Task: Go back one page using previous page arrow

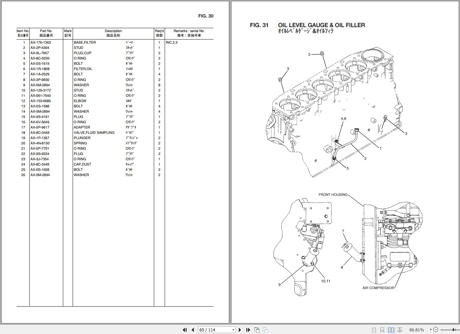Action: [193, 330]
